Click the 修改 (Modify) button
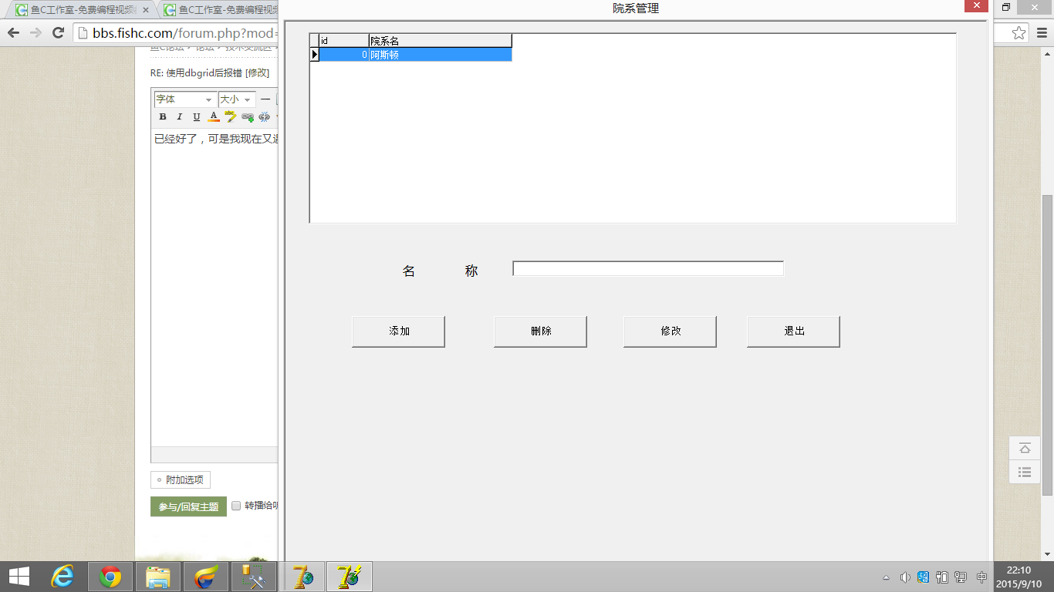 pyautogui.click(x=670, y=331)
